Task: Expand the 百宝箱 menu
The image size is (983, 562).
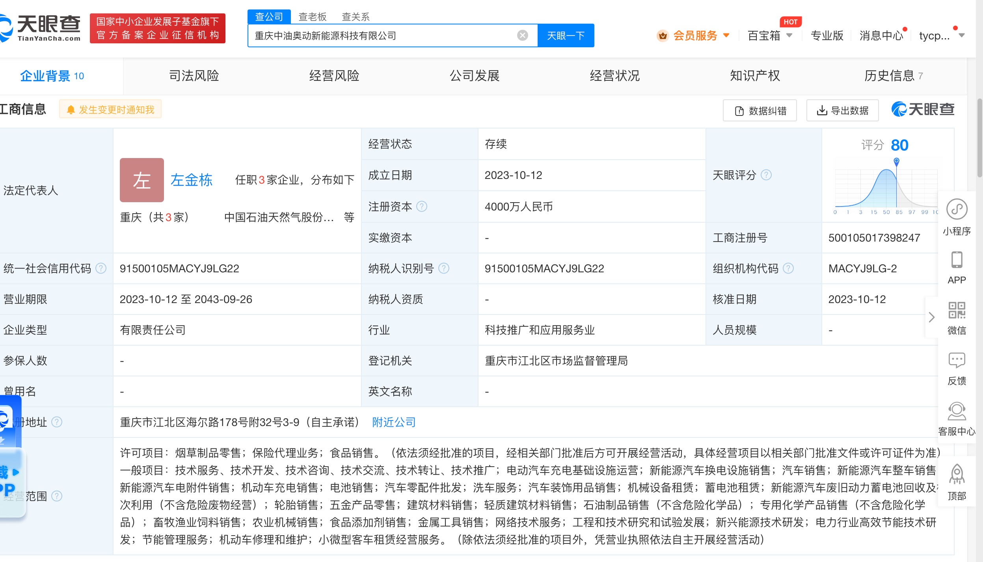Action: coord(770,35)
